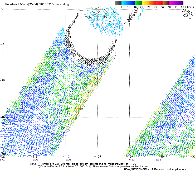Click the "30" label under the color bar

155,7
